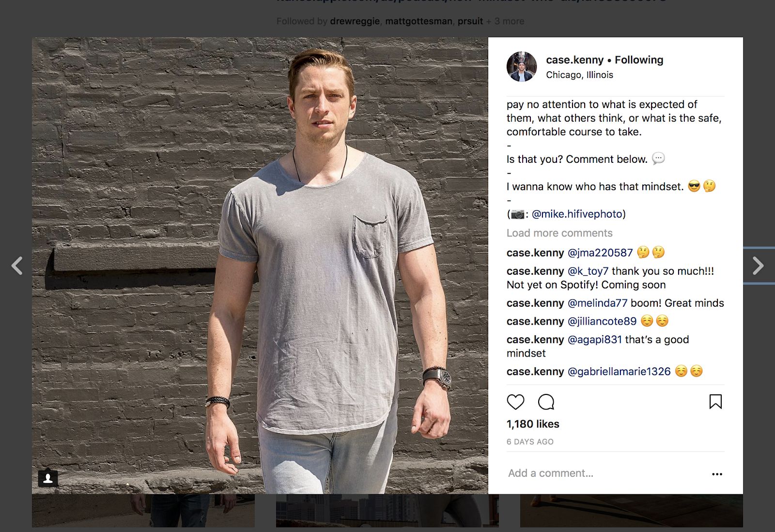Screen dimensions: 775x532
Task: Open the @melinda77 mention
Action: [x=597, y=303]
